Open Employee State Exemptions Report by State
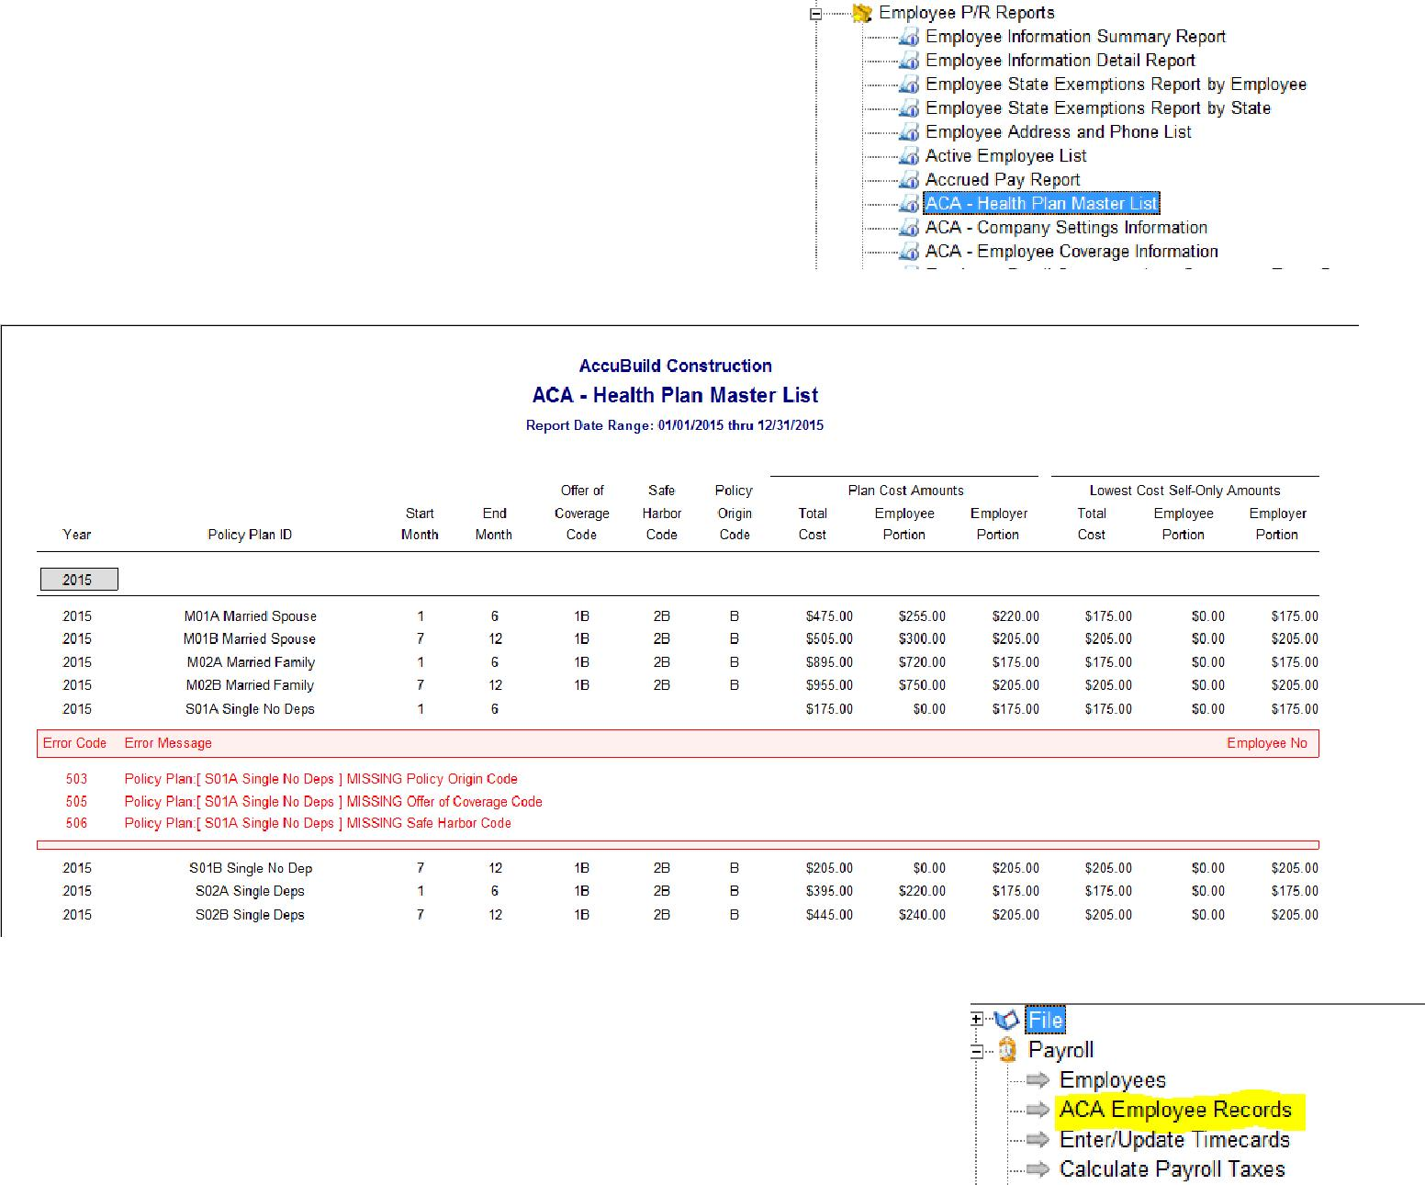This screenshot has width=1425, height=1185. (x=1097, y=108)
